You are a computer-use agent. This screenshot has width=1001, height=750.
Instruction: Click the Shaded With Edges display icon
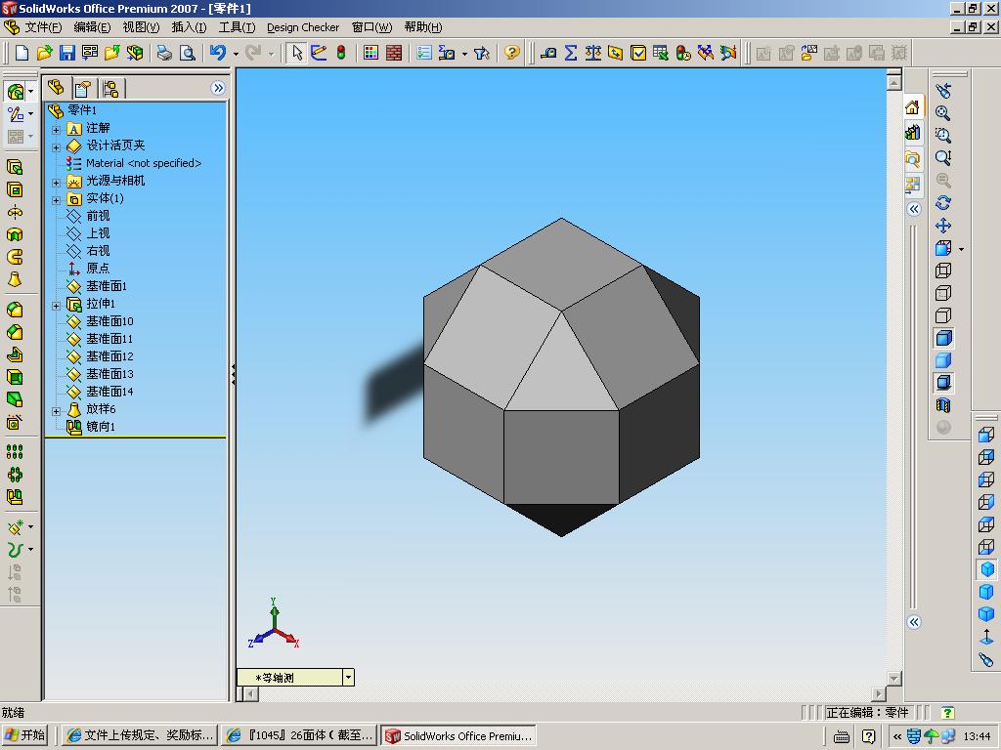(x=943, y=338)
